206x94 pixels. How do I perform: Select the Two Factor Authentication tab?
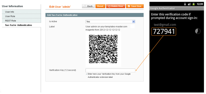point(21,25)
